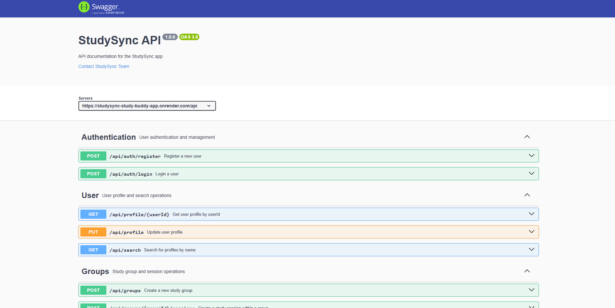Click 'API documentation for the StudySync app' text
Screen dimensions: 615x308
pos(121,56)
